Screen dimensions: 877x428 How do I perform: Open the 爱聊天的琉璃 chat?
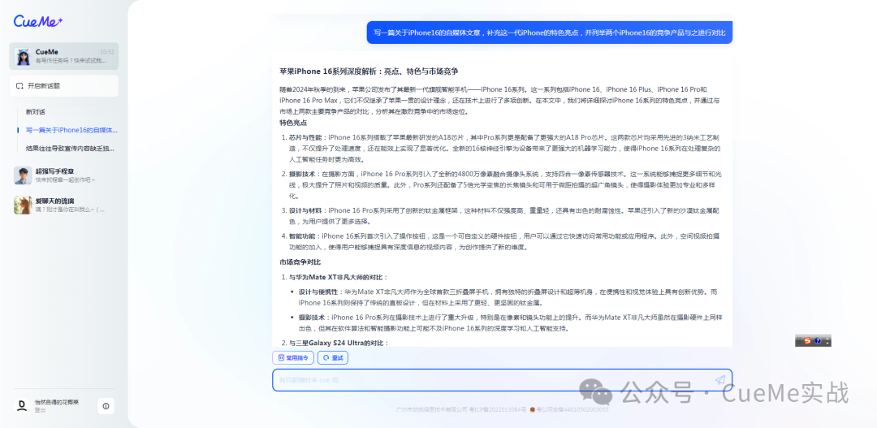[64, 205]
